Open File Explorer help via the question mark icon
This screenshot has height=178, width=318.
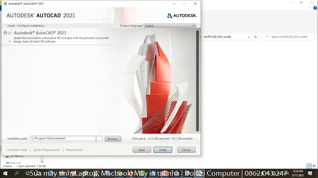315,8
